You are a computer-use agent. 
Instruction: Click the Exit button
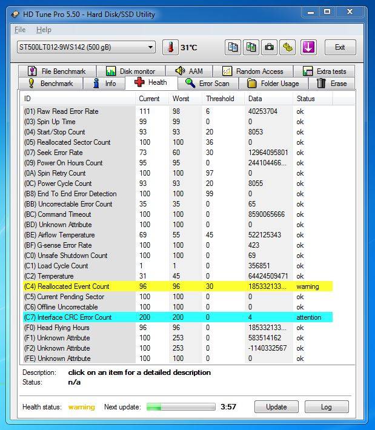click(340, 47)
